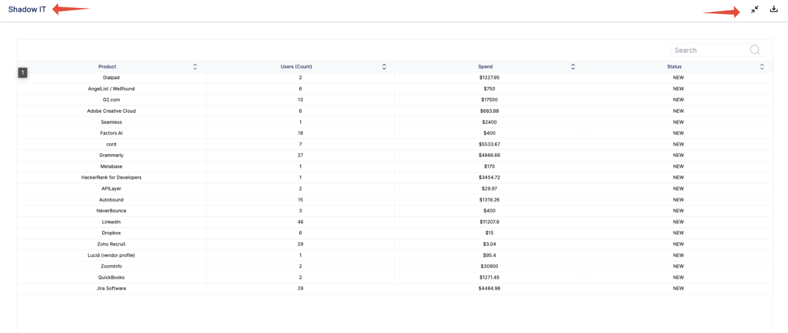Select the QuickBooks product cell
This screenshot has height=333, width=788.
[111, 277]
